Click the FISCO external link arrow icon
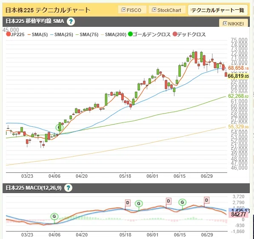254x239 pixels. (x=123, y=10)
